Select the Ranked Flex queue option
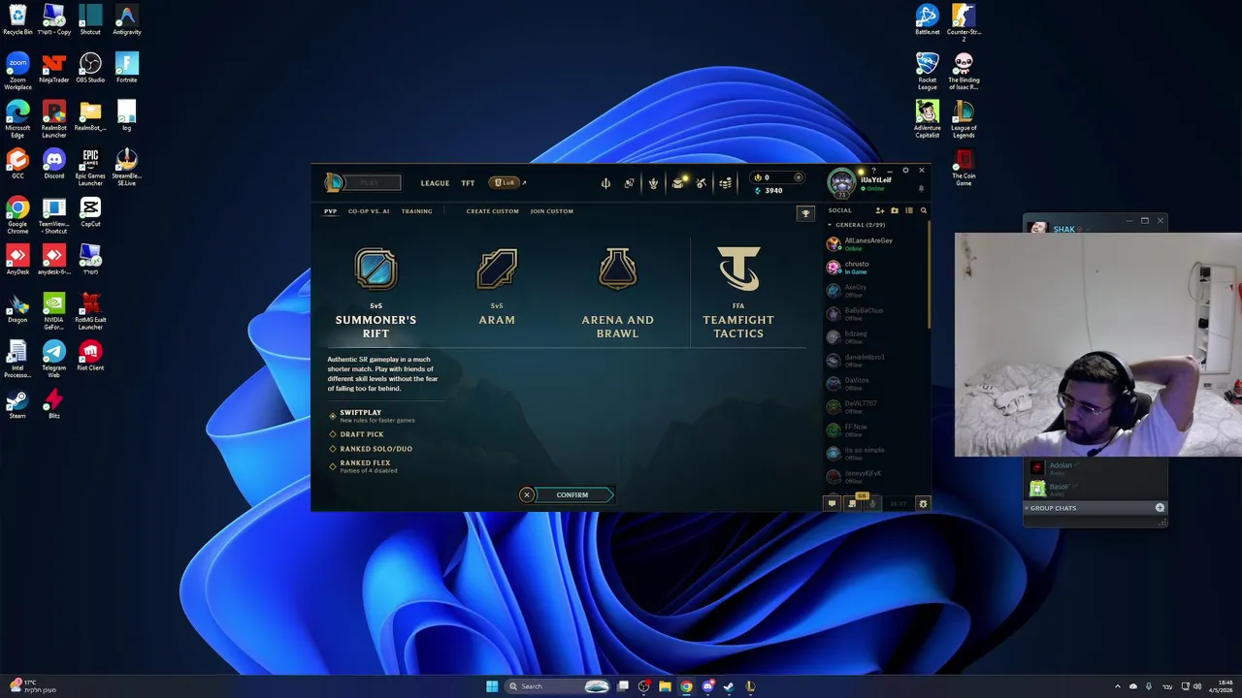The image size is (1242, 698). click(364, 466)
